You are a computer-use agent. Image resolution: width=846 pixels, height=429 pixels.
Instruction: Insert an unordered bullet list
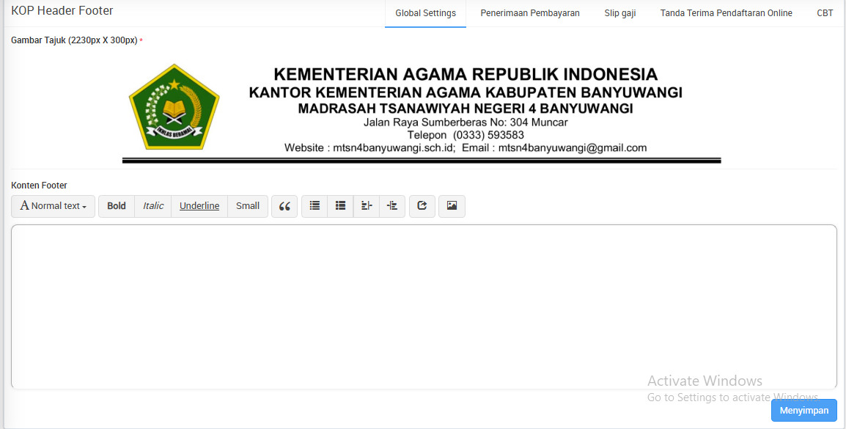pos(315,206)
